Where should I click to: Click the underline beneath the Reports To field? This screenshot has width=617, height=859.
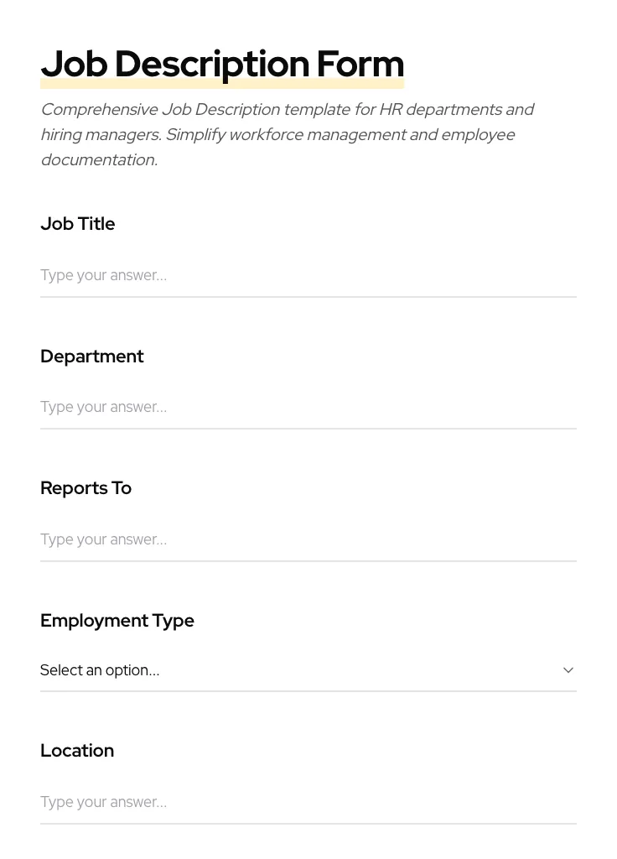point(308,560)
